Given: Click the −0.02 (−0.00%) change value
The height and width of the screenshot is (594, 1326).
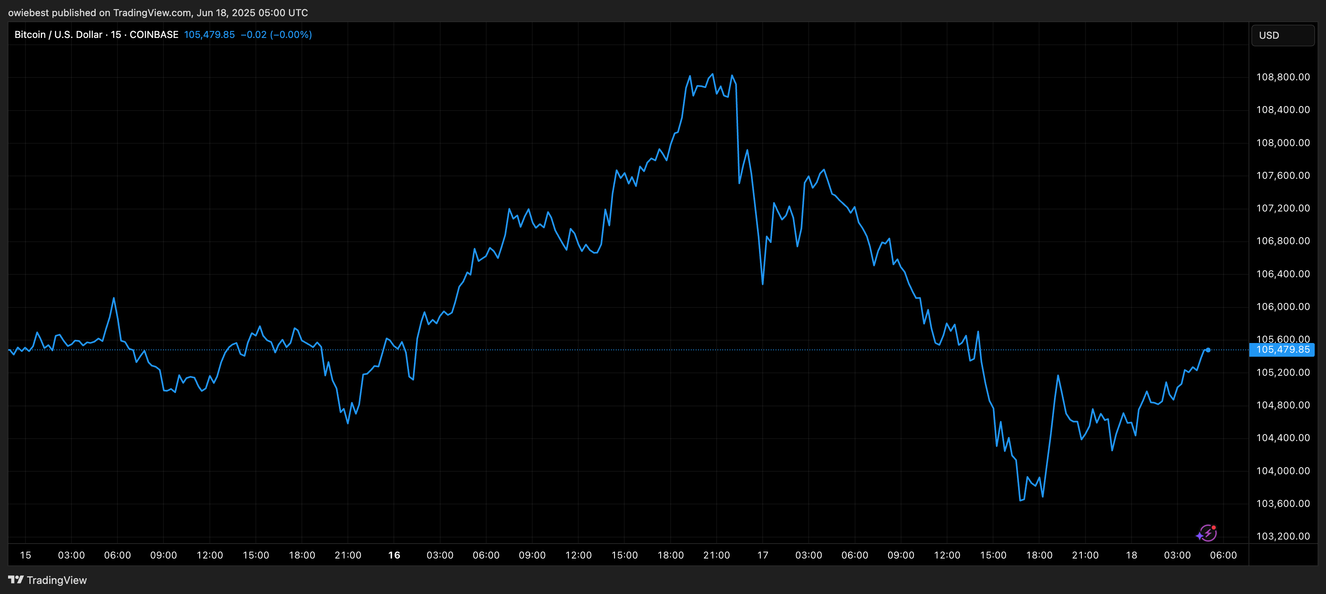Looking at the screenshot, I should pyautogui.click(x=276, y=34).
